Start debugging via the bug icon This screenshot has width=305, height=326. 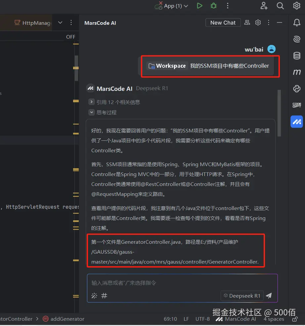pos(213,6)
